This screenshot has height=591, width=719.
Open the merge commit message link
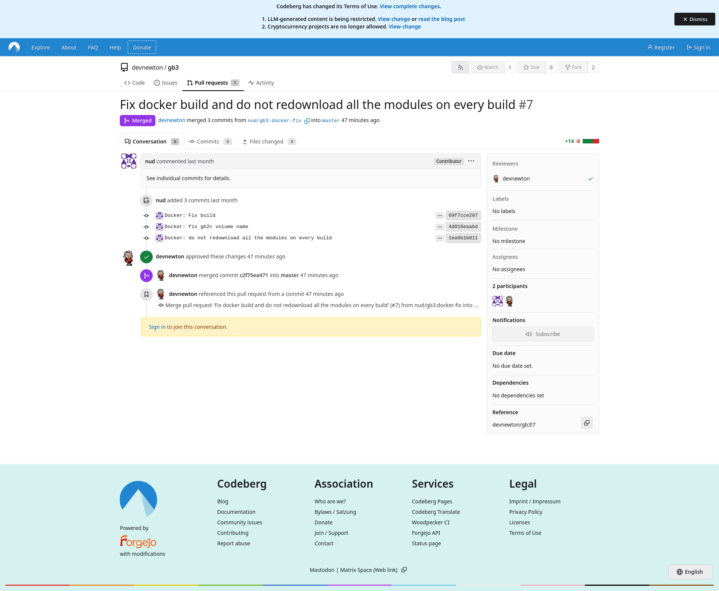click(322, 305)
